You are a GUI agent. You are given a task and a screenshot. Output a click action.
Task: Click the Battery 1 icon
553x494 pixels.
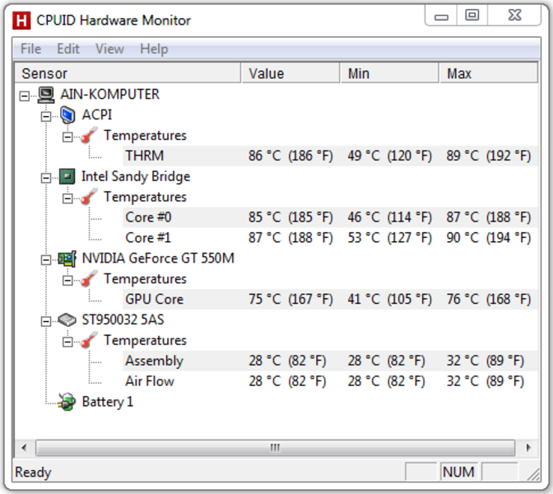tap(67, 402)
